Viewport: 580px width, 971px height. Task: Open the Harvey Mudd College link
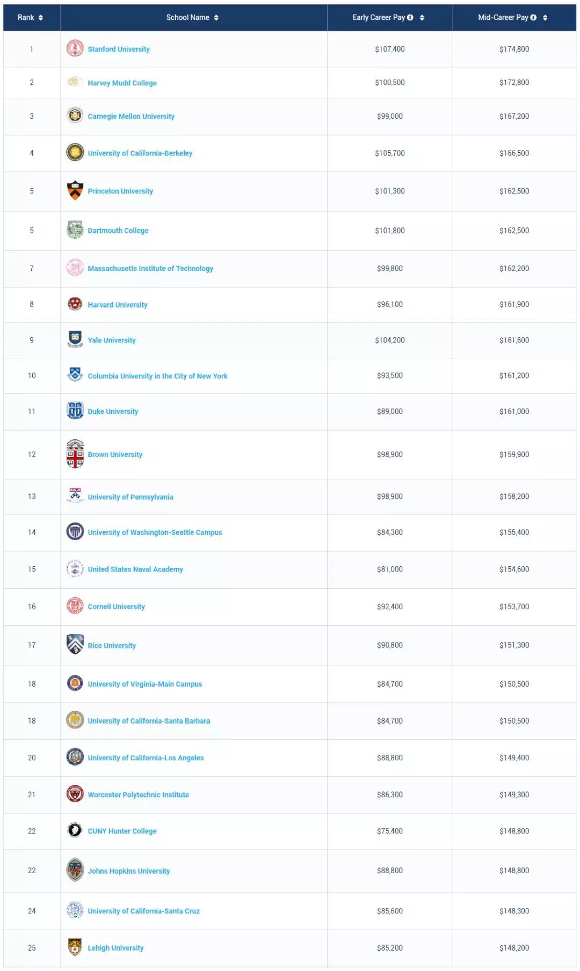(122, 83)
